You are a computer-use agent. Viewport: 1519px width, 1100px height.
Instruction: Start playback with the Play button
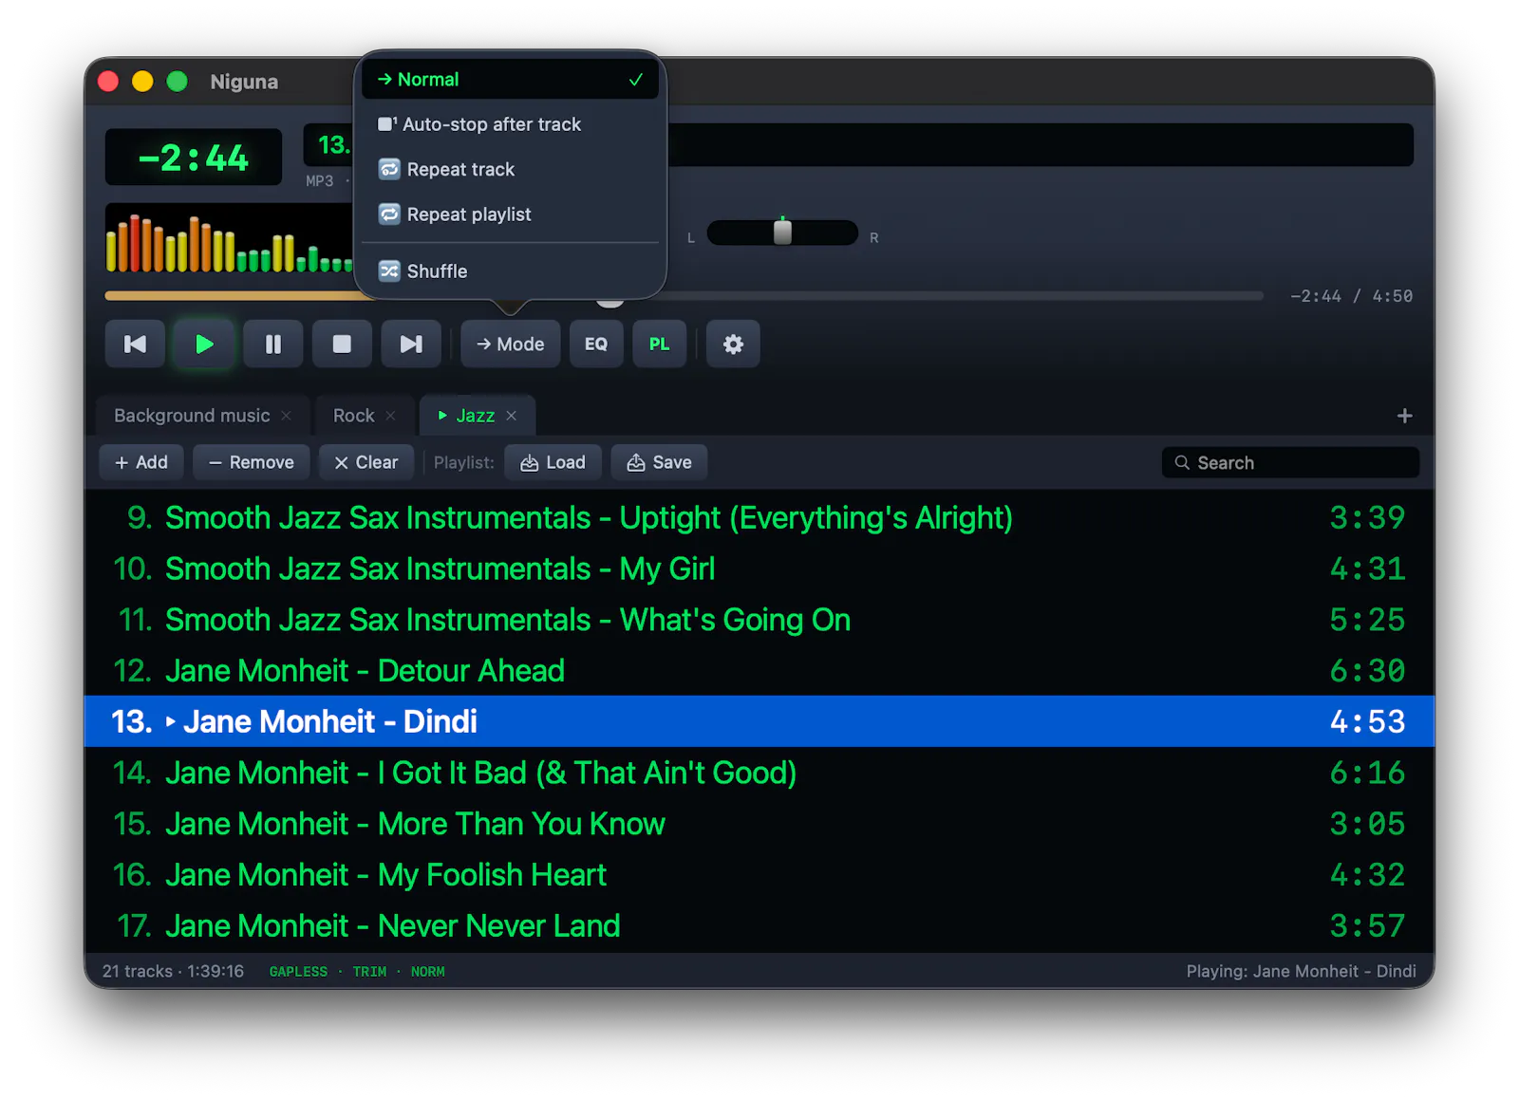coord(204,344)
